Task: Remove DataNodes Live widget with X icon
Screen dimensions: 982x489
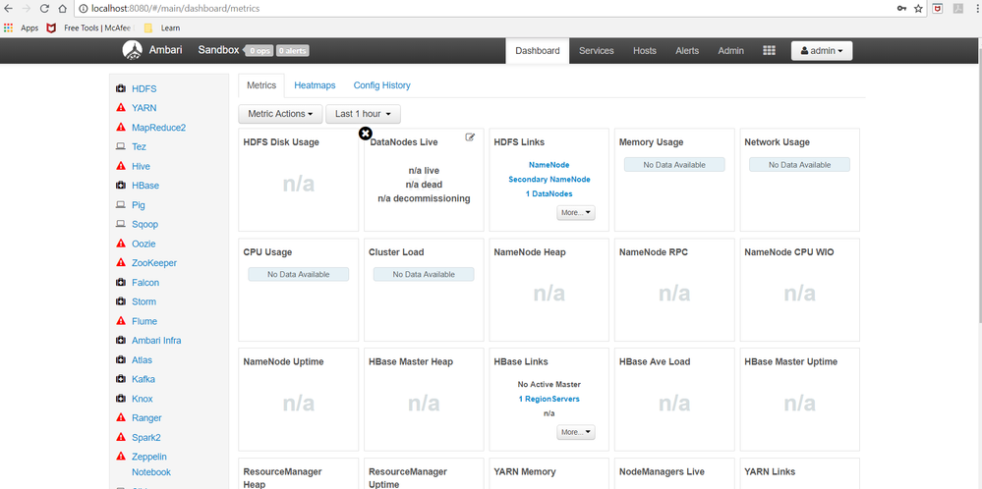Action: tap(365, 134)
